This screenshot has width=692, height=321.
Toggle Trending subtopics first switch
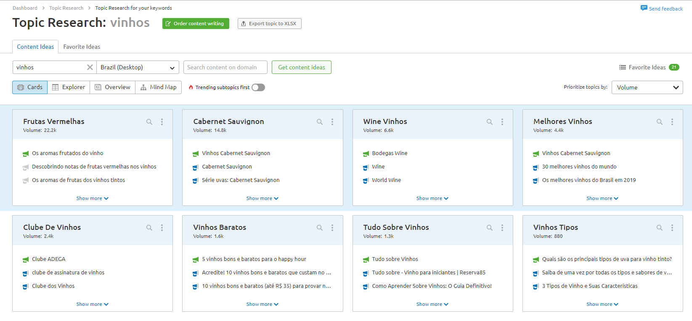tap(258, 87)
